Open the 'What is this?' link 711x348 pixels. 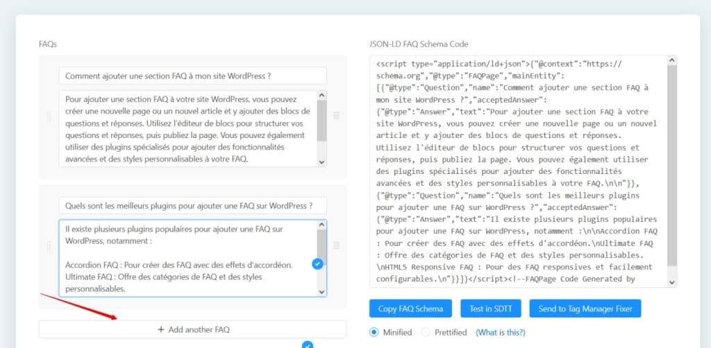click(x=500, y=332)
